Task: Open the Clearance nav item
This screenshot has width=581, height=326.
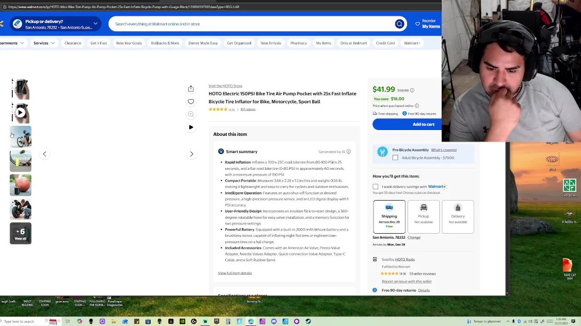Action: (x=73, y=43)
